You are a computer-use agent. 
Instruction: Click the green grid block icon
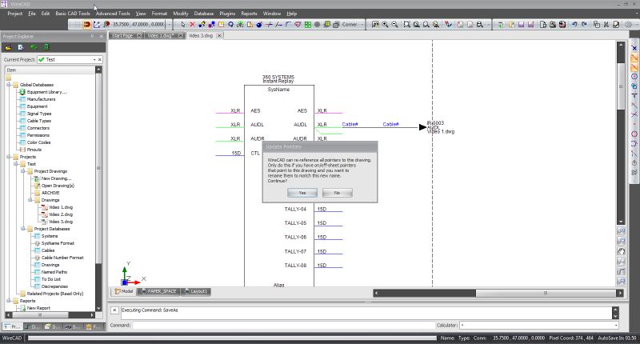(308, 25)
